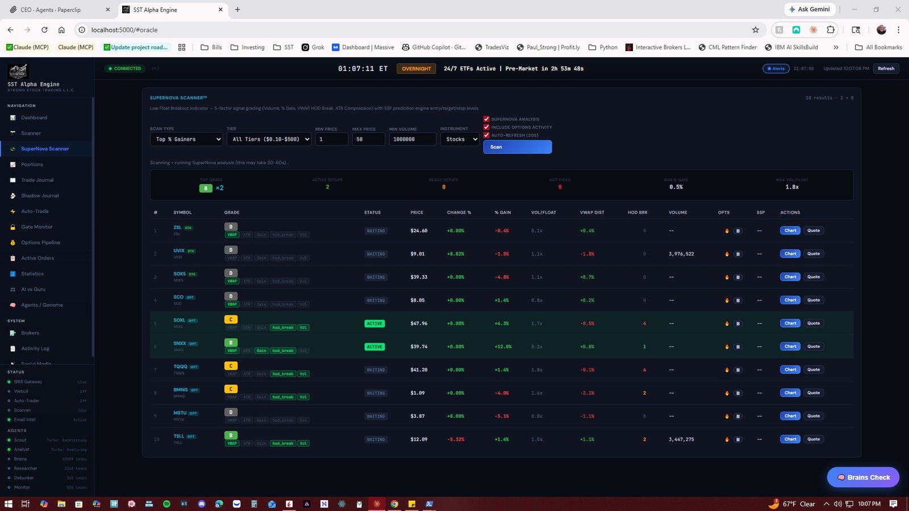The image size is (909, 511).
Task: Open the Scan Type dropdown
Action: (186, 139)
